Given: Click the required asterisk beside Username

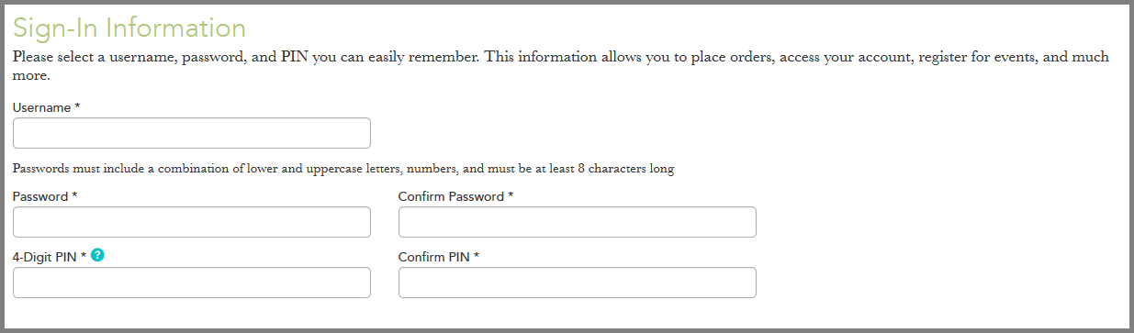Looking at the screenshot, I should click(77, 106).
